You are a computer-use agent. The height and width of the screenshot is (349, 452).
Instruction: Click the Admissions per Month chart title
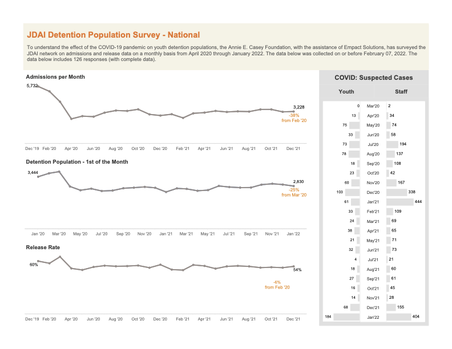pos(55,77)
